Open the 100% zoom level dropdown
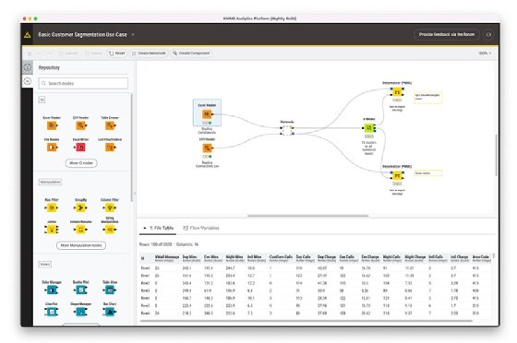The image size is (517, 343). pos(485,53)
